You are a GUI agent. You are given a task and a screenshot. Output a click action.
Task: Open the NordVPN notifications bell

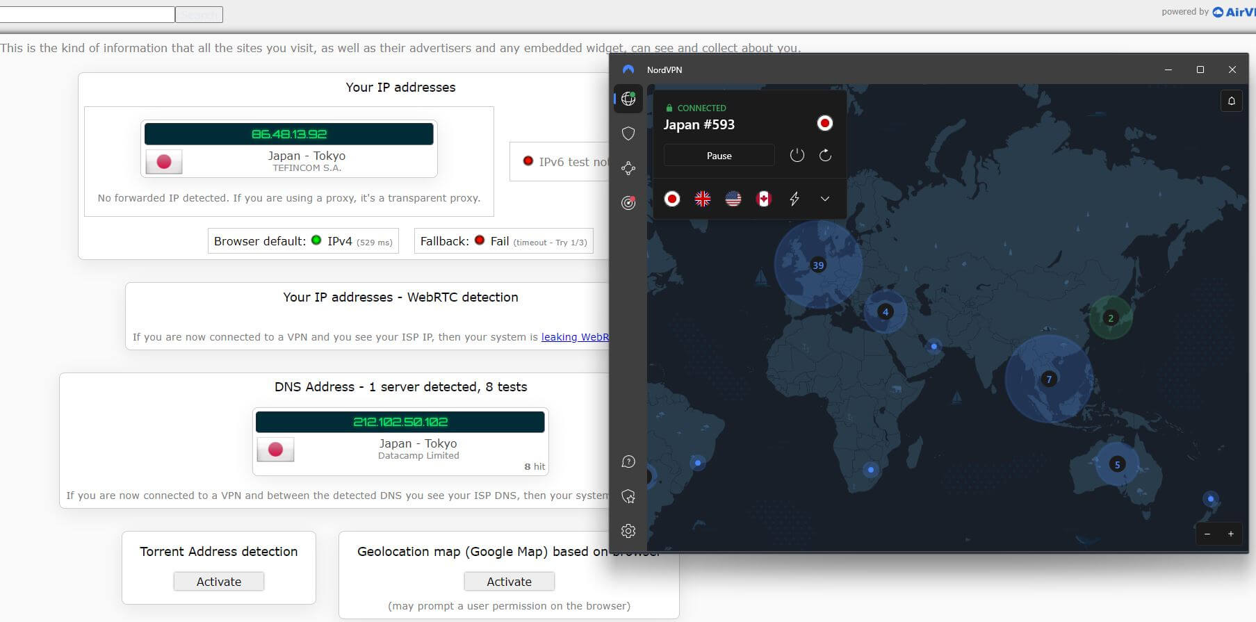click(1231, 101)
